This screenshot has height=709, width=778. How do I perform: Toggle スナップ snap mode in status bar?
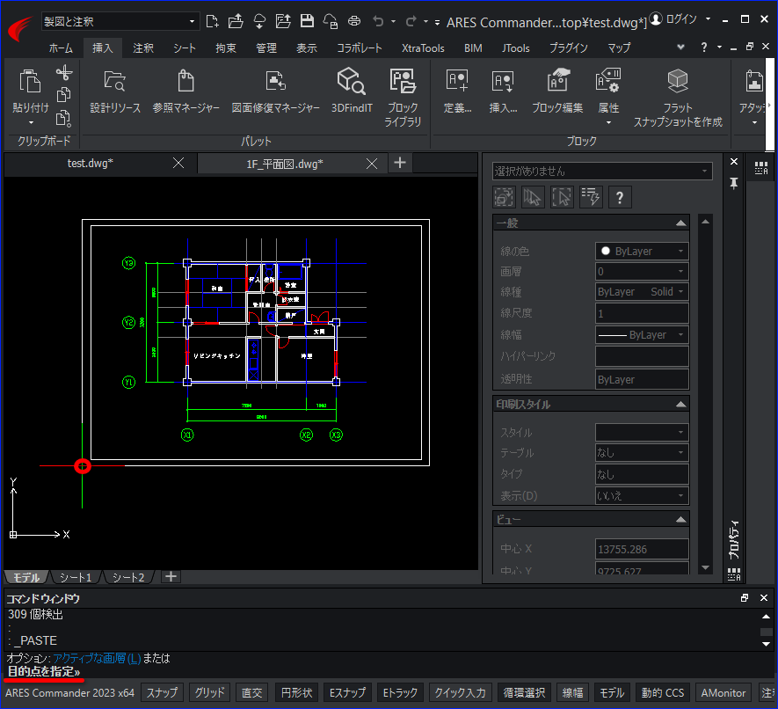point(162,693)
